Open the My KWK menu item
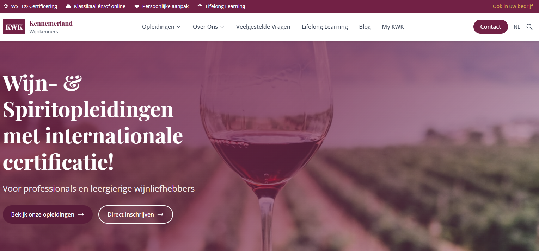The image size is (539, 251). tap(393, 27)
